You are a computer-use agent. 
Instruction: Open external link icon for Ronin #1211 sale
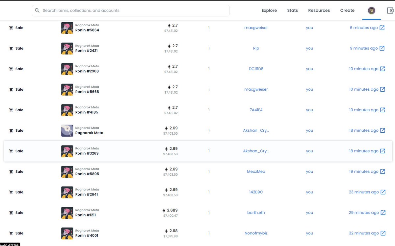click(x=383, y=212)
